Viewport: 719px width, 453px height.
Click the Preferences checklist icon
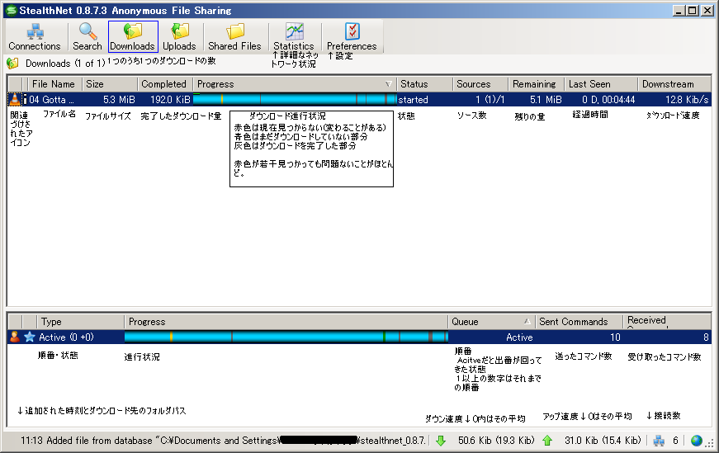[x=352, y=31]
